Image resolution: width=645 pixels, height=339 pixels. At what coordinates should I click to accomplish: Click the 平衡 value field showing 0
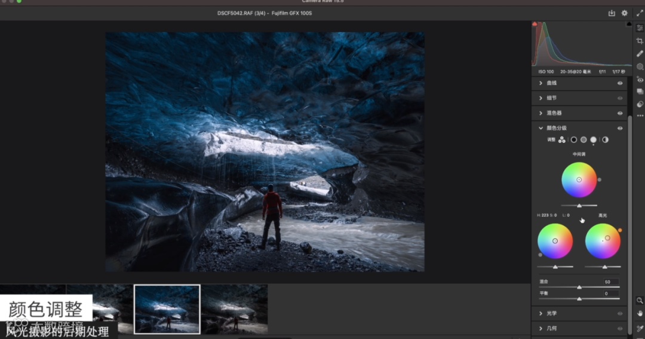611,294
